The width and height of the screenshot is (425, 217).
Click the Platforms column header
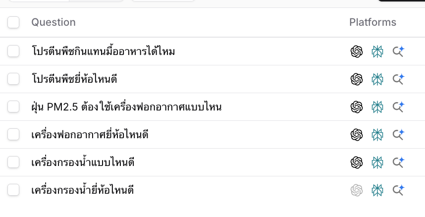click(372, 22)
